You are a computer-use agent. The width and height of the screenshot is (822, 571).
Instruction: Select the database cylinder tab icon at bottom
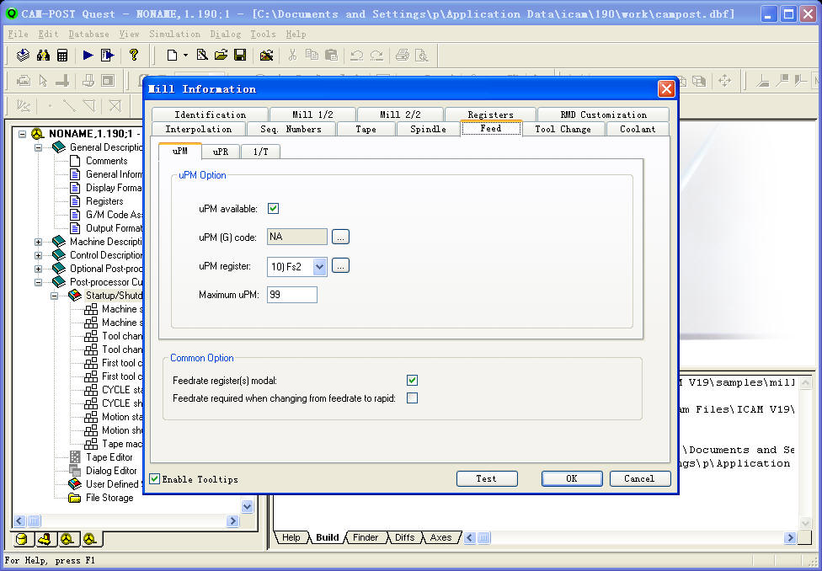(22, 539)
